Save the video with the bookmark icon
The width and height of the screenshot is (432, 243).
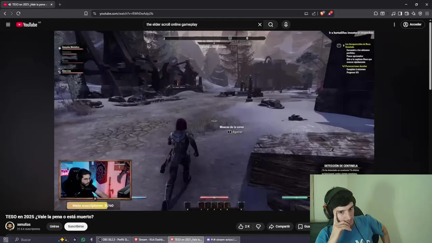point(300,226)
